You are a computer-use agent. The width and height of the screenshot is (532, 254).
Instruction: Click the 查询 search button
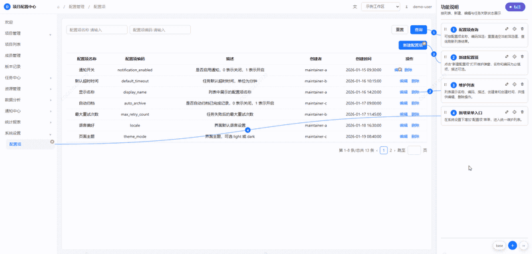click(x=418, y=30)
